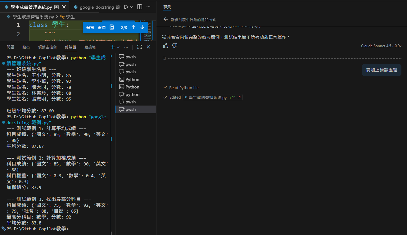Give thumbs up to chat response
The width and height of the screenshot is (407, 235).
point(166,46)
